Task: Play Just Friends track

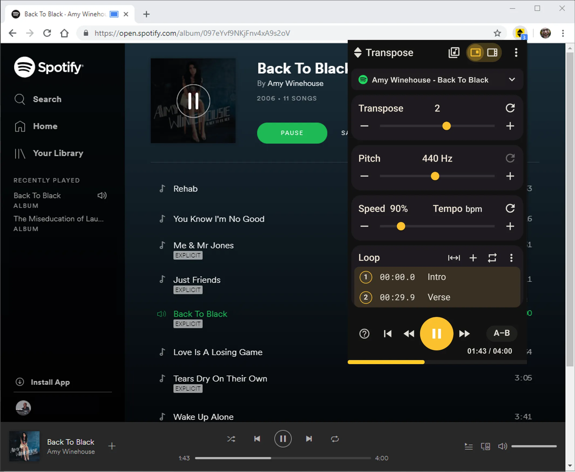Action: pos(197,280)
